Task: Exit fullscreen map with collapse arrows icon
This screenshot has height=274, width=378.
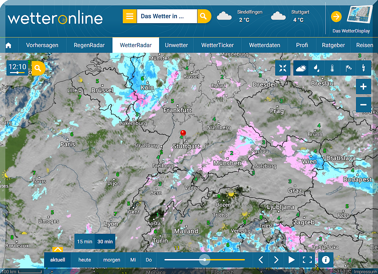Action: (283, 68)
